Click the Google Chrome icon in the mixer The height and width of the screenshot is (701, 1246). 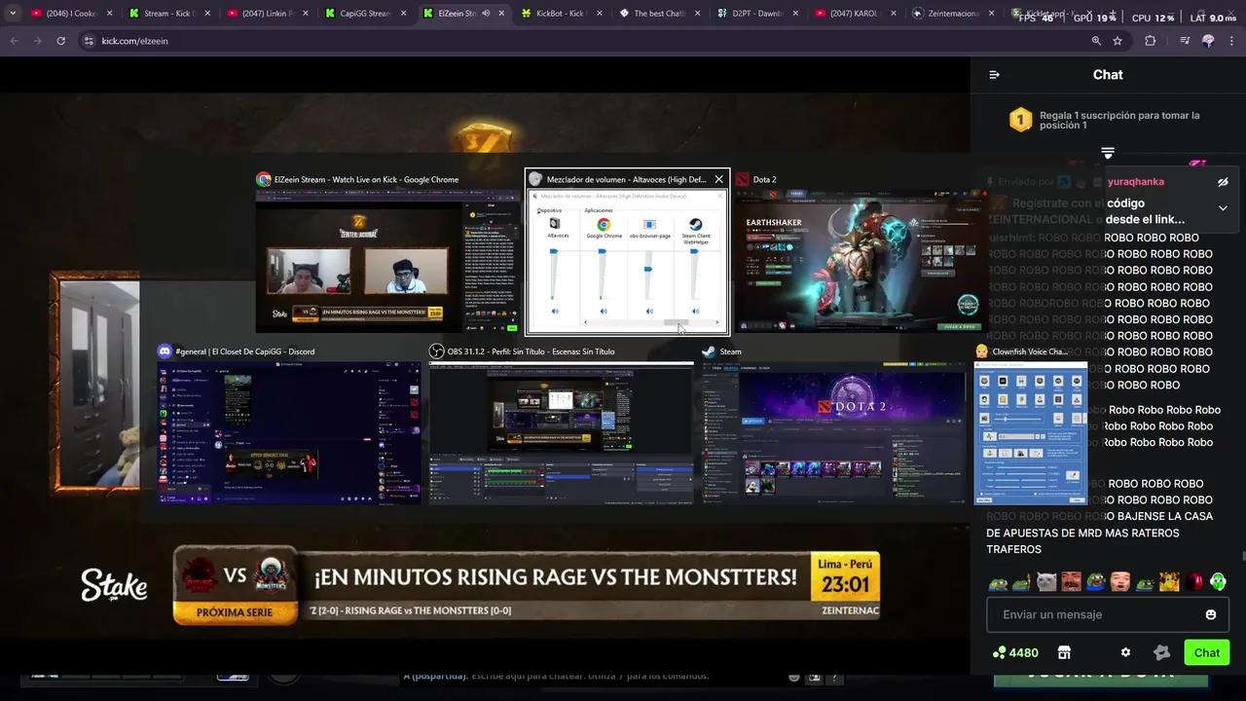point(604,225)
